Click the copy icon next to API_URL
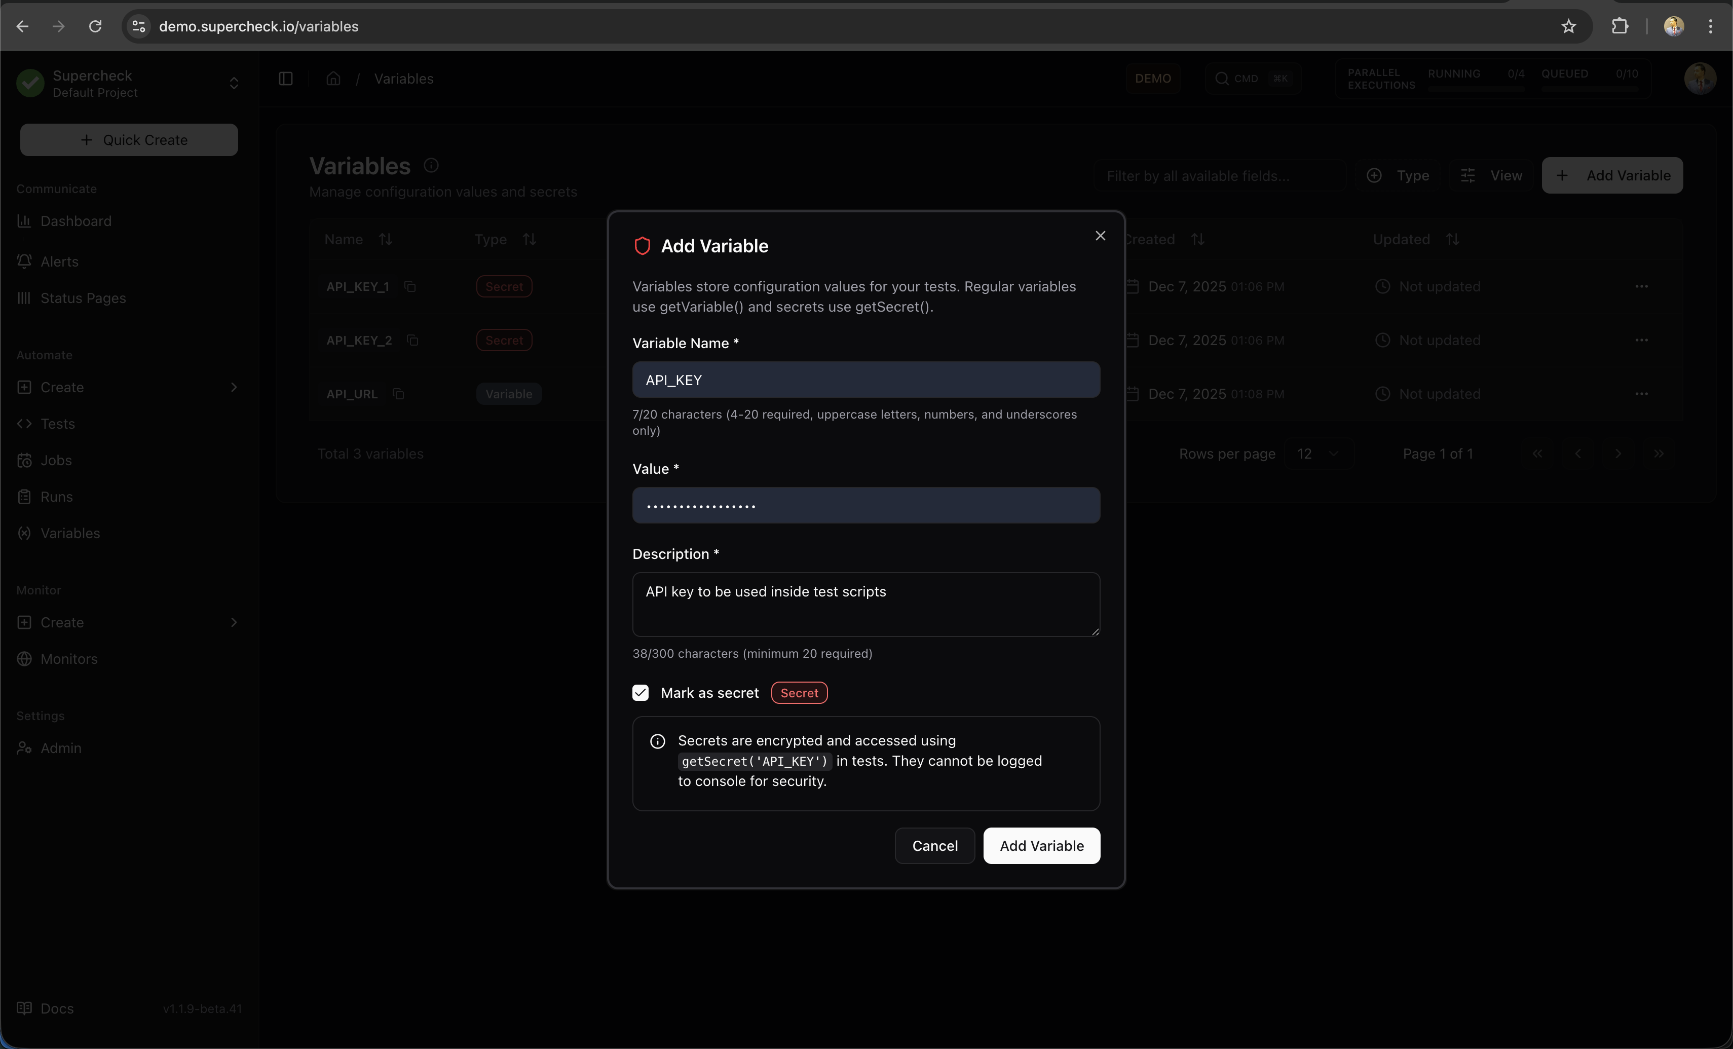Image resolution: width=1733 pixels, height=1049 pixels. (398, 394)
